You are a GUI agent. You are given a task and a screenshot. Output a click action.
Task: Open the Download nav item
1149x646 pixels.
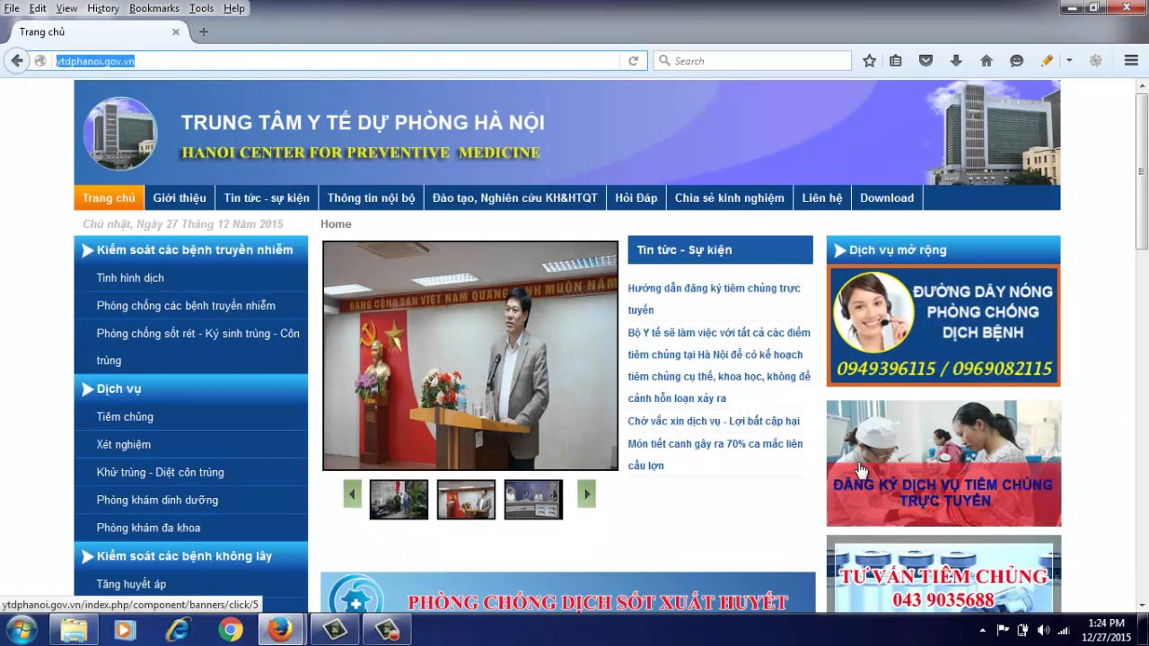(x=887, y=198)
